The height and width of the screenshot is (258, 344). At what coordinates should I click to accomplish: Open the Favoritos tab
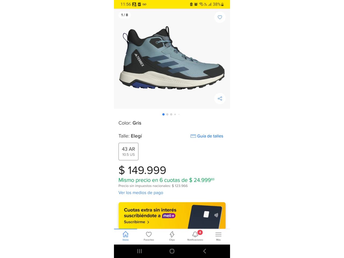pos(149,236)
